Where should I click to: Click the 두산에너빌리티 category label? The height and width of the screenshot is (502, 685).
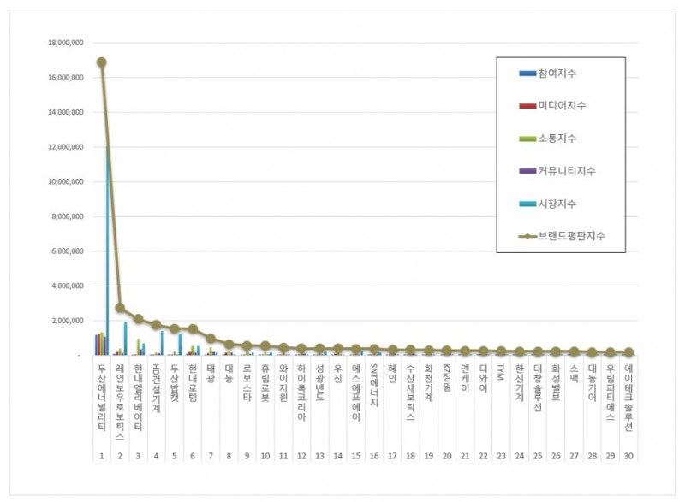tap(102, 398)
